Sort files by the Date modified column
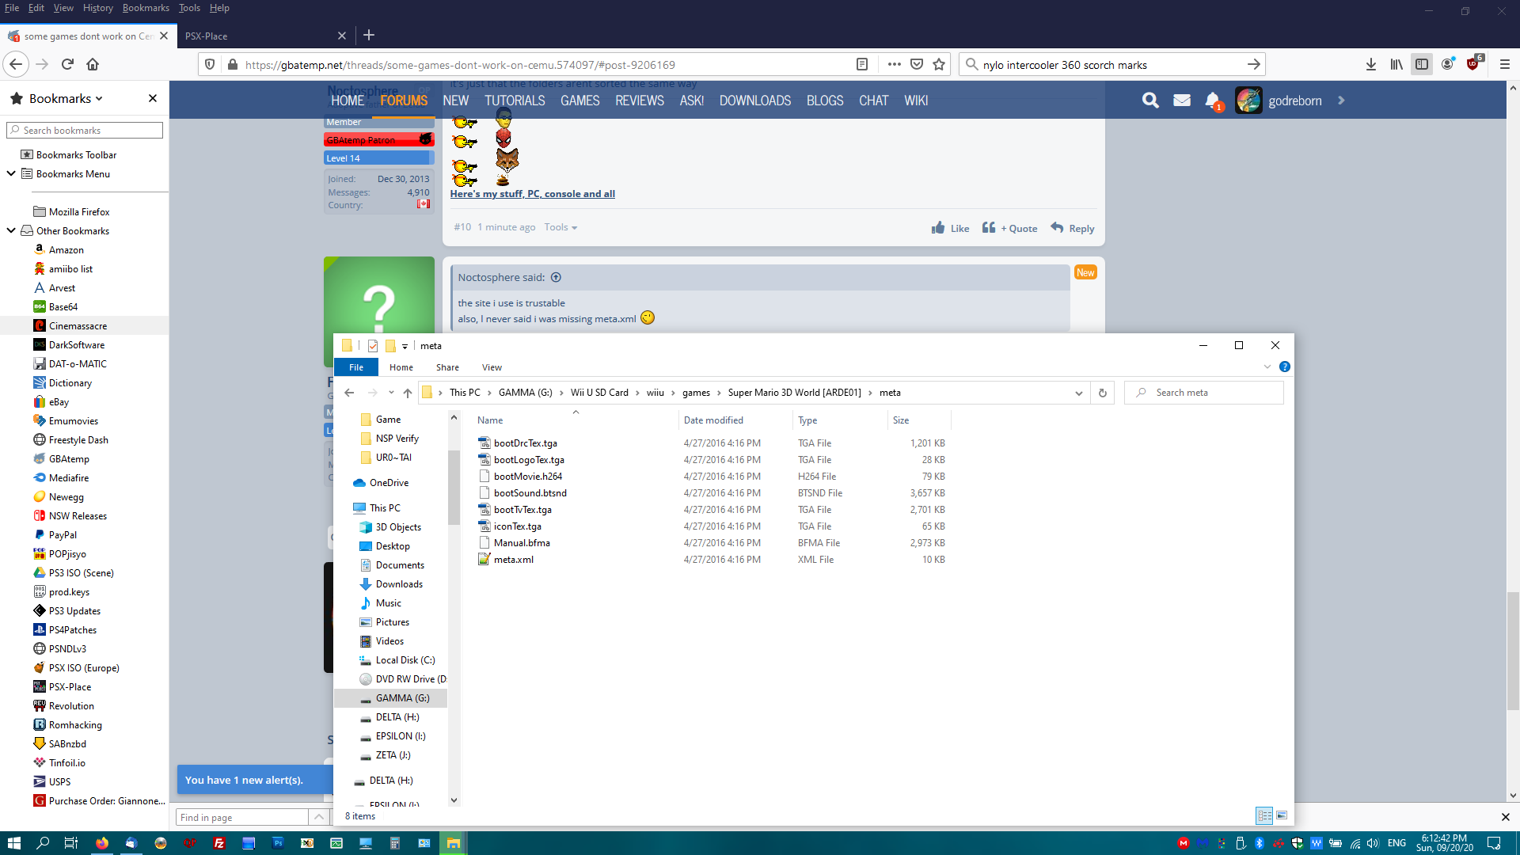The width and height of the screenshot is (1520, 855). click(x=713, y=420)
